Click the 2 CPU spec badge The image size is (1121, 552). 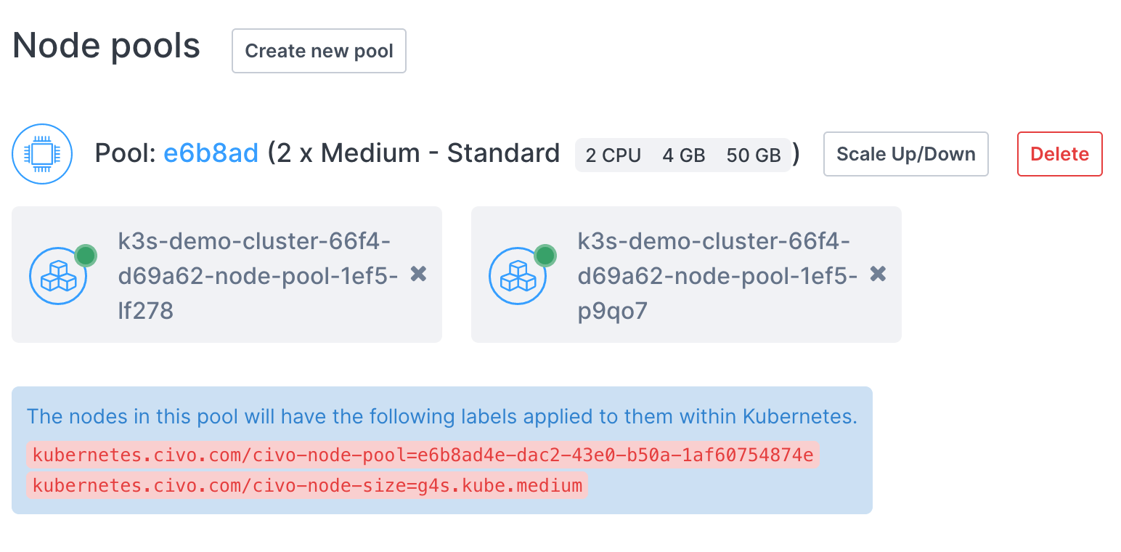pyautogui.click(x=613, y=155)
